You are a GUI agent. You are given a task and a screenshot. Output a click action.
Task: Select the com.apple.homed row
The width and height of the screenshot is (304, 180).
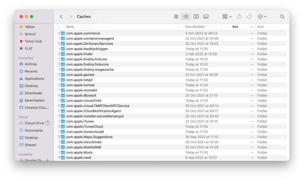tap(172, 85)
